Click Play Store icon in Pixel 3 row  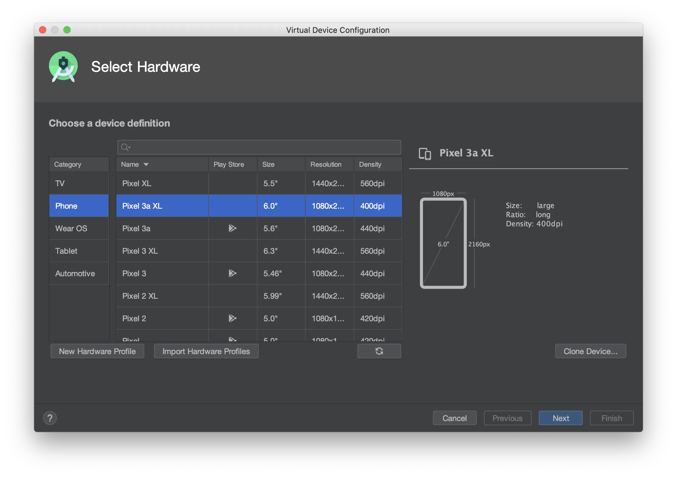232,273
